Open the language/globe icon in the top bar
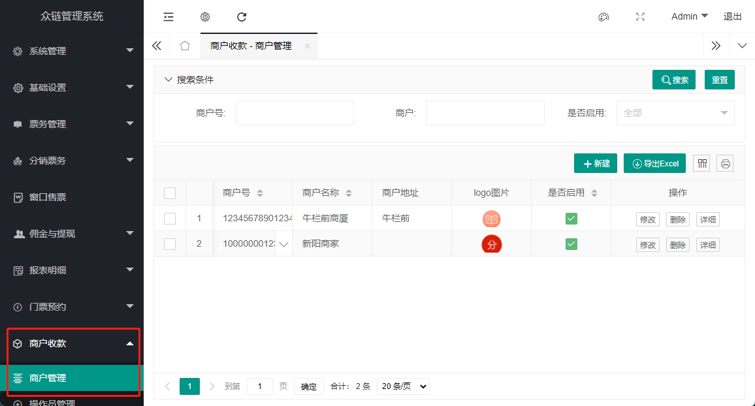 (205, 16)
